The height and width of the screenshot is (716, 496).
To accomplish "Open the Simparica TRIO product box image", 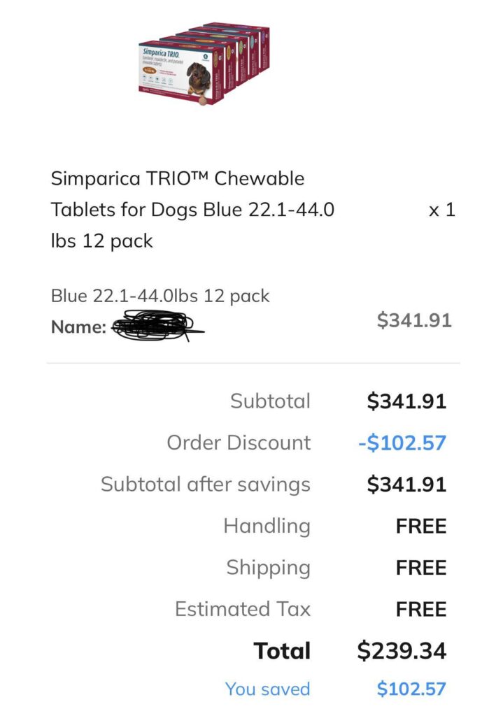I will (204, 64).
